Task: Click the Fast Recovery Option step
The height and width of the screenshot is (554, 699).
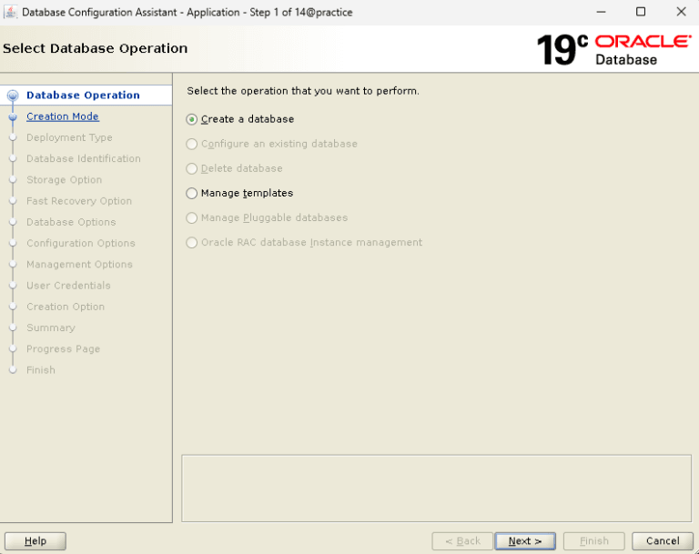Action: point(79,201)
